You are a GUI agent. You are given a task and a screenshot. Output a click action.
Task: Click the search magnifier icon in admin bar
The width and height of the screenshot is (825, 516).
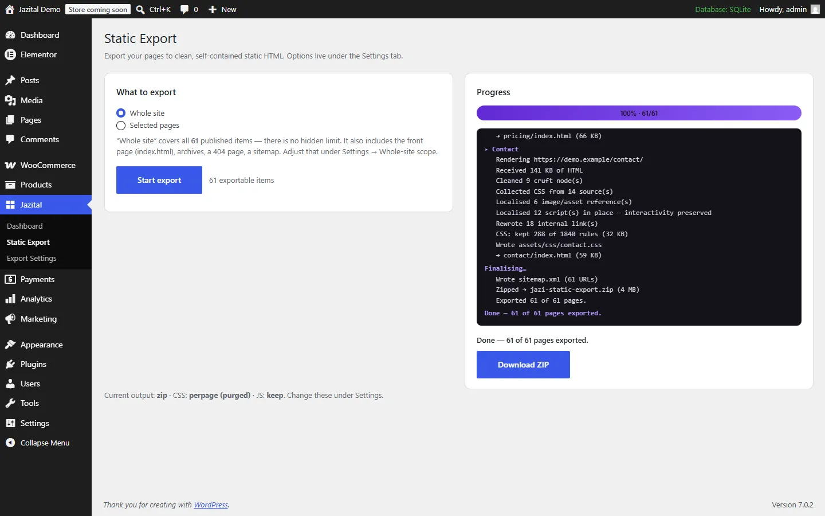[140, 9]
